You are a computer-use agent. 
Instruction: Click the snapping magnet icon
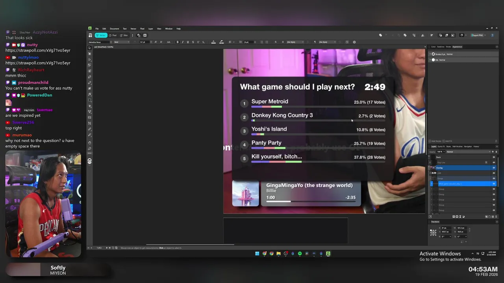(x=461, y=35)
